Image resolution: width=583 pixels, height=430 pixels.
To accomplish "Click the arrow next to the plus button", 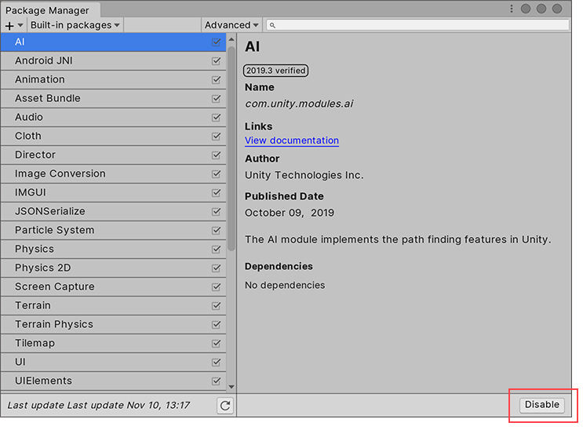I will pyautogui.click(x=20, y=25).
